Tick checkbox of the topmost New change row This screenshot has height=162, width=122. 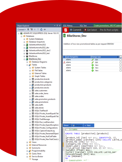pyautogui.click(x=120, y=65)
